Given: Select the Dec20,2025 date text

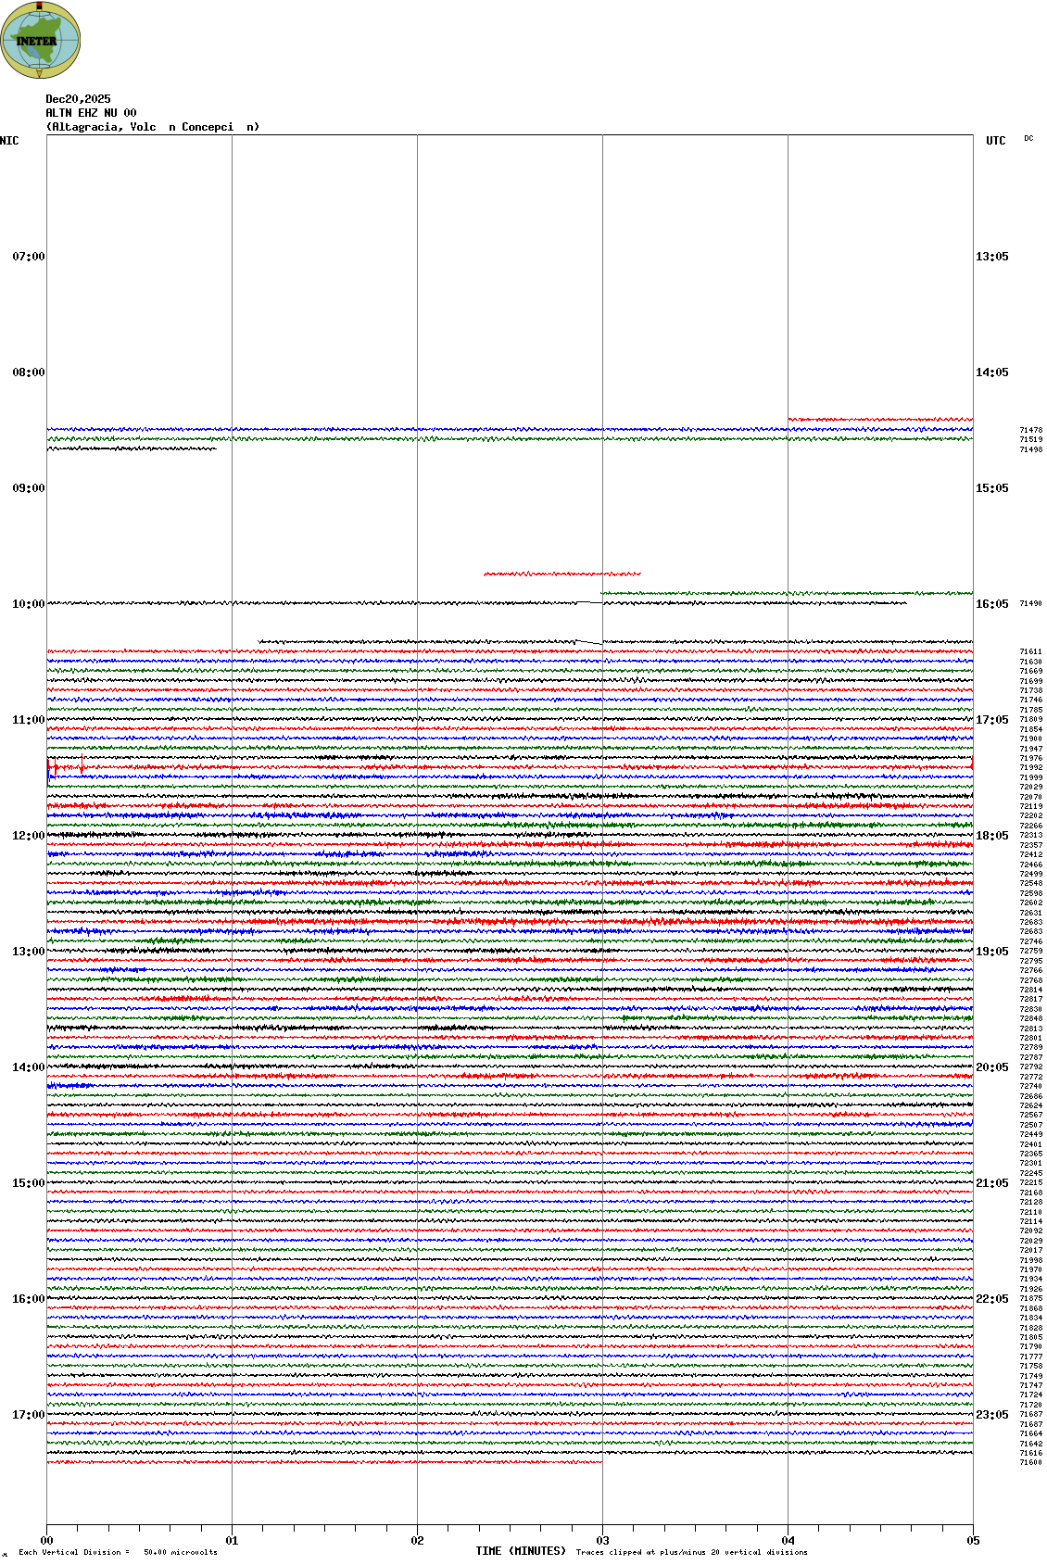Looking at the screenshot, I should [x=78, y=99].
